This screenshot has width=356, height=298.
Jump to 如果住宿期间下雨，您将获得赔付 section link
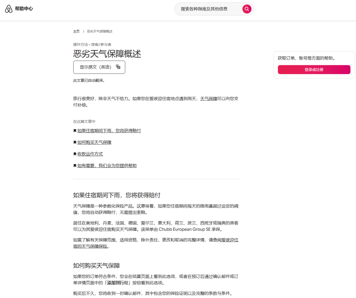109,131
